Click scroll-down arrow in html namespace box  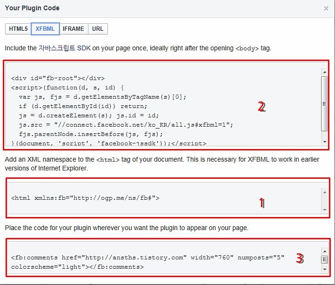point(325,210)
